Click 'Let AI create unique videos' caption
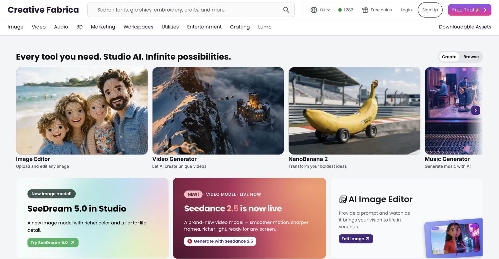The image size is (499, 259). (x=179, y=166)
